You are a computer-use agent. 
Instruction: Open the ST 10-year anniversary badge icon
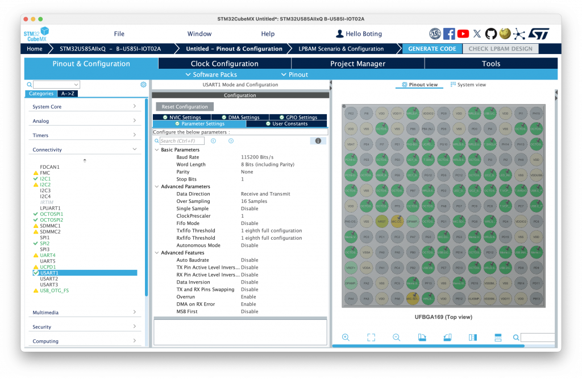[435, 34]
